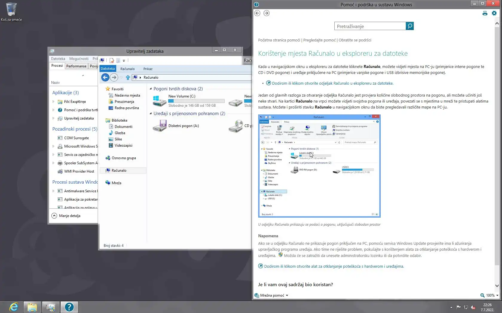The height and width of the screenshot is (313, 502).
Task: Select Biblioteke in the navigation pane
Action: click(x=117, y=120)
